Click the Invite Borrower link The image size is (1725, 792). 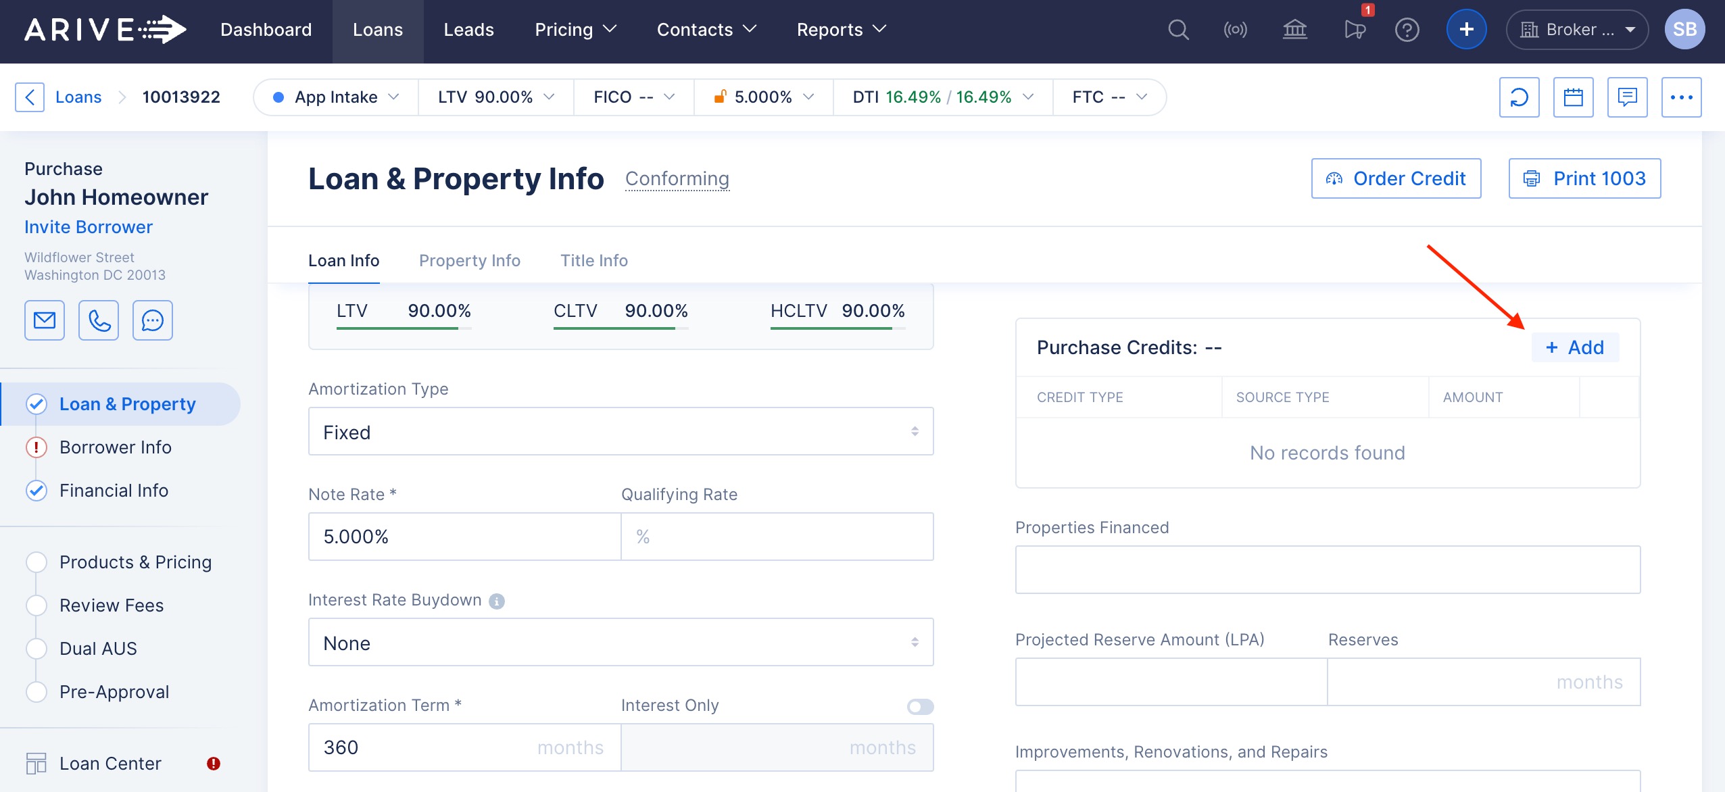click(x=89, y=227)
